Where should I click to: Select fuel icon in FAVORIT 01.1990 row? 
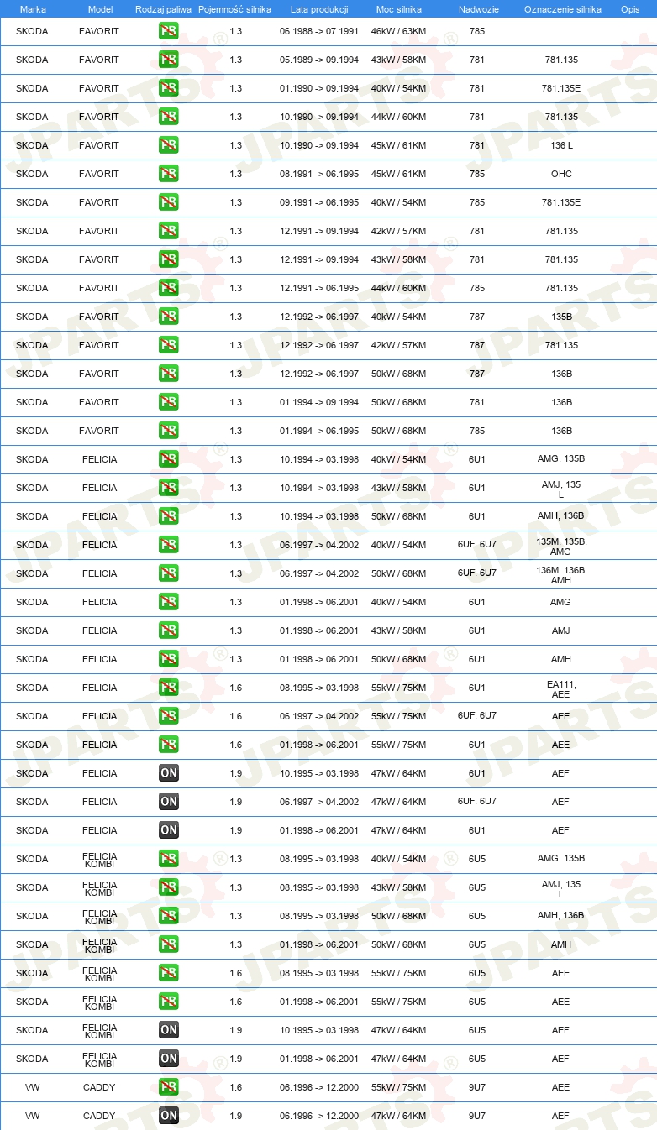168,89
